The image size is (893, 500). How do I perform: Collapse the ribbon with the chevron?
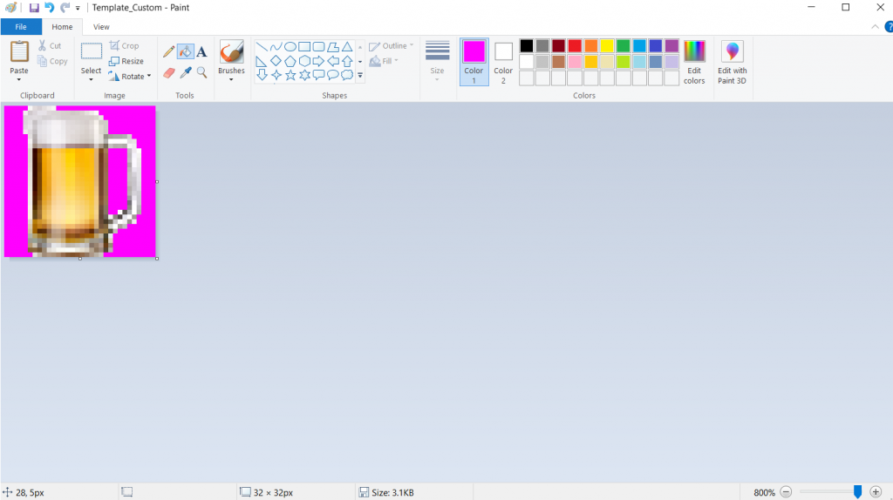tap(876, 27)
